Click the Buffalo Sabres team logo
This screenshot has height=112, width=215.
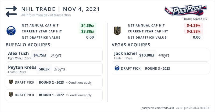pyautogui.click(x=11, y=31)
